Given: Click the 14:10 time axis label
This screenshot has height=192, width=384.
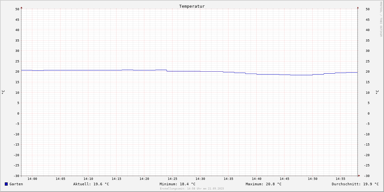Looking at the screenshot, I should (x=88, y=179).
